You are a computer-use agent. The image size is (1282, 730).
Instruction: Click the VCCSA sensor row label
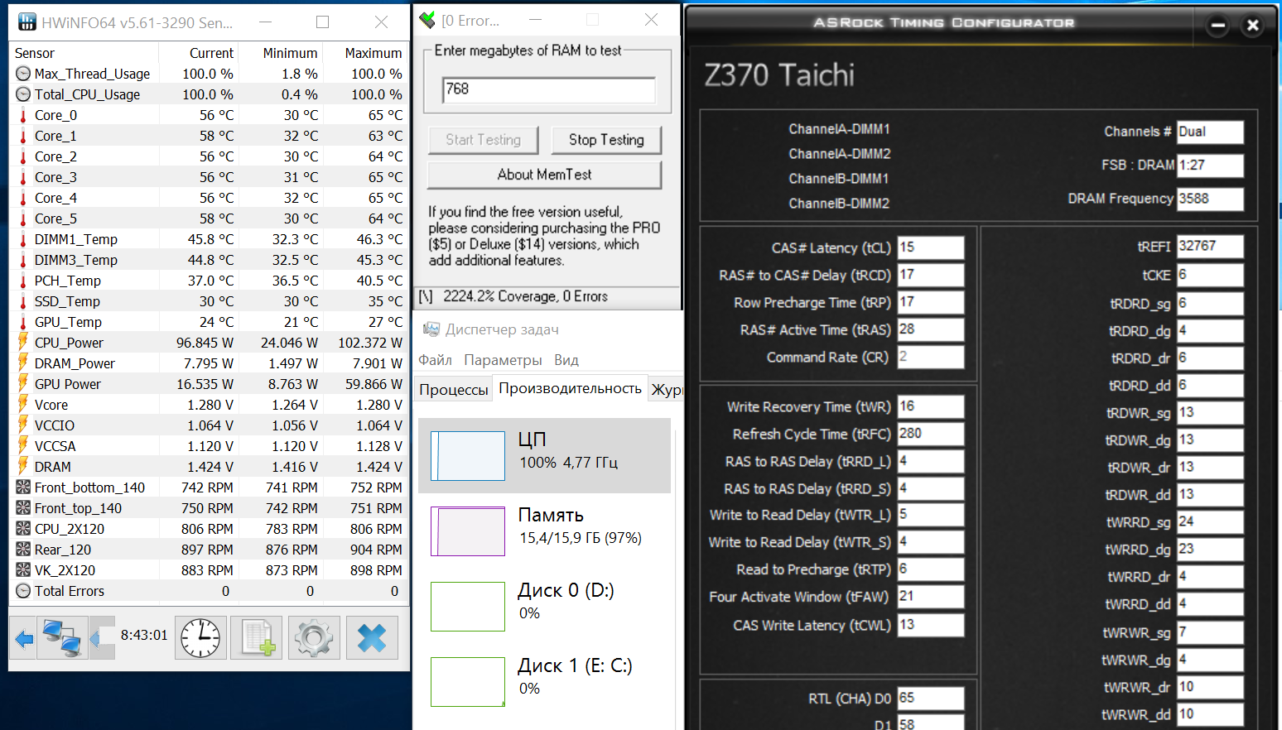[55, 446]
